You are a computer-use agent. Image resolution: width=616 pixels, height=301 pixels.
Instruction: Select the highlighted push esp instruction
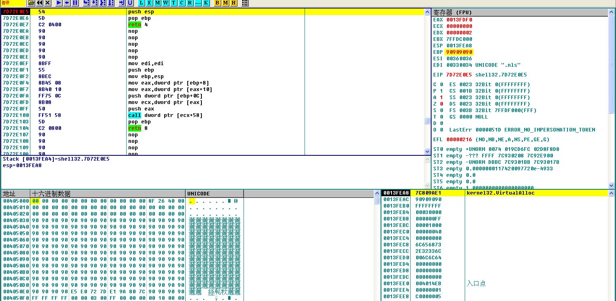pyautogui.click(x=141, y=12)
